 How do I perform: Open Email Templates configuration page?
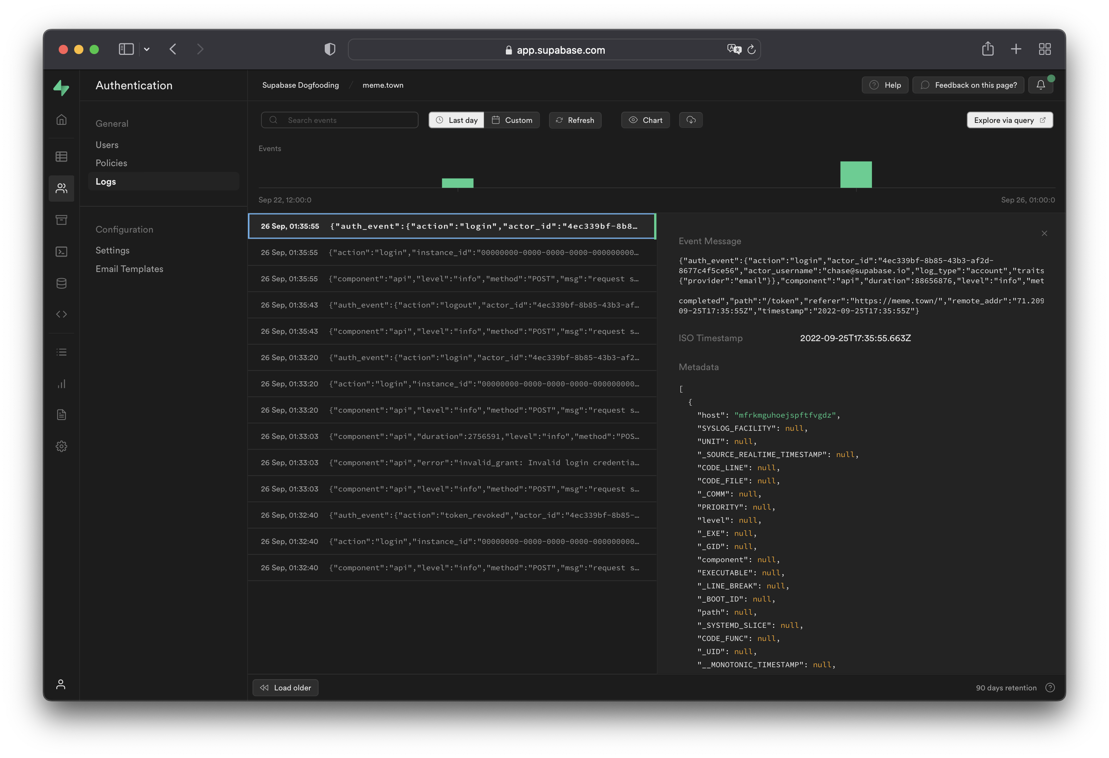coord(129,269)
